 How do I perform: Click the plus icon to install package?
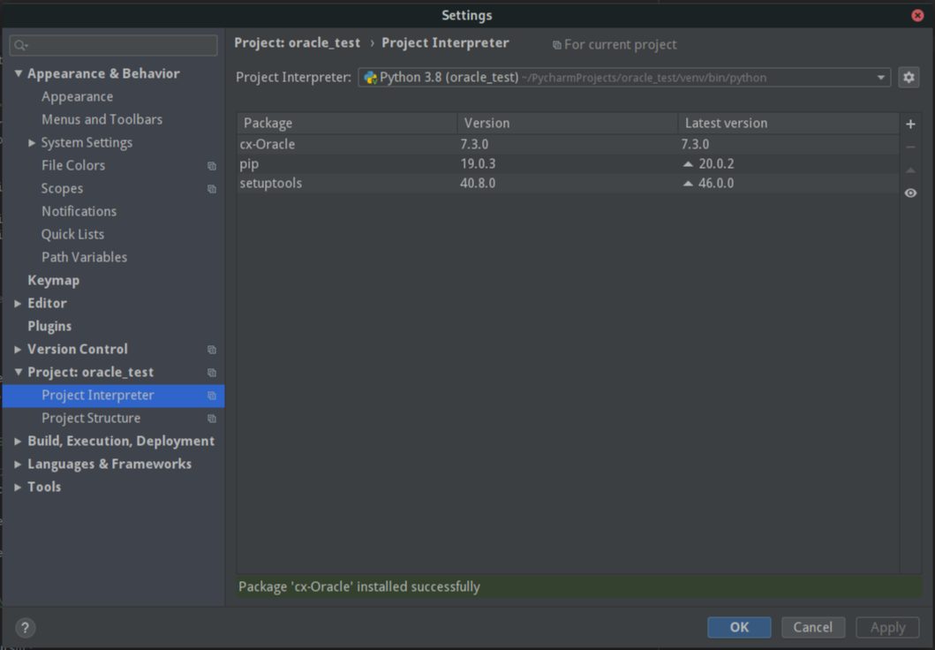click(x=910, y=124)
